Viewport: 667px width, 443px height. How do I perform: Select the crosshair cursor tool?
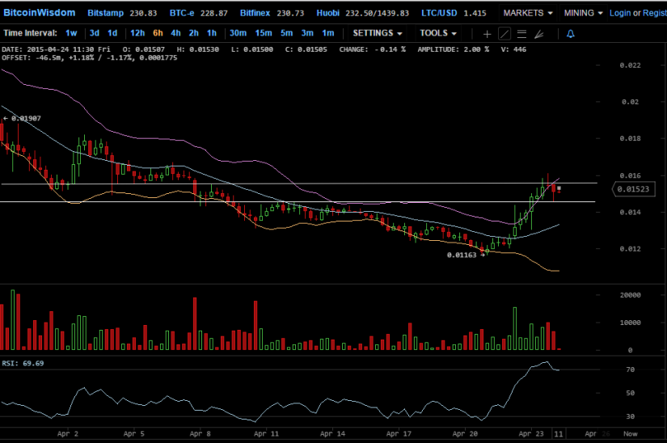pos(487,33)
